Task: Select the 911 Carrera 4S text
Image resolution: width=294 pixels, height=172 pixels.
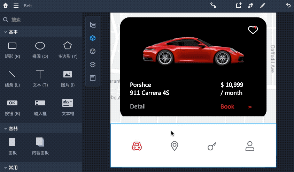Action: [149, 93]
